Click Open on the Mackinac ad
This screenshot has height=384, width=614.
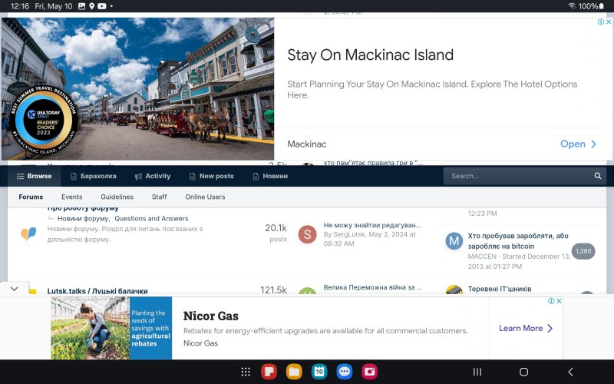578,144
